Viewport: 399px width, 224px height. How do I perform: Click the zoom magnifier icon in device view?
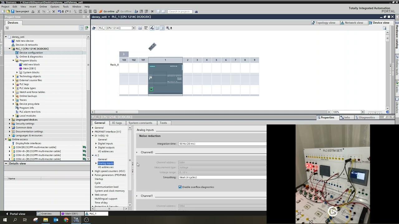point(168,28)
